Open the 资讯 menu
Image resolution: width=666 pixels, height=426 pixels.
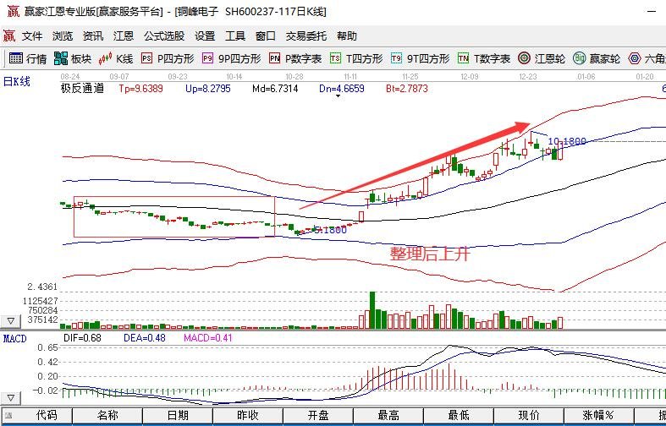tap(93, 36)
